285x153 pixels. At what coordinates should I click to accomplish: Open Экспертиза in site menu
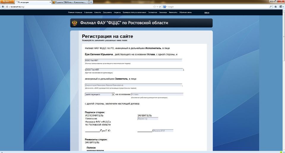[x=153, y=12]
